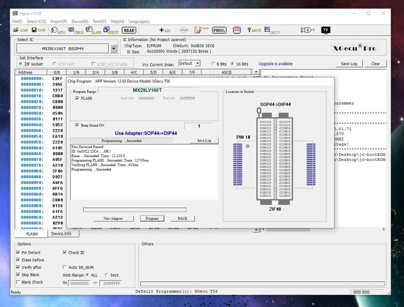This screenshot has height=307, width=404.
Task: Enable the Blank Check checkbox
Action: coord(18,282)
